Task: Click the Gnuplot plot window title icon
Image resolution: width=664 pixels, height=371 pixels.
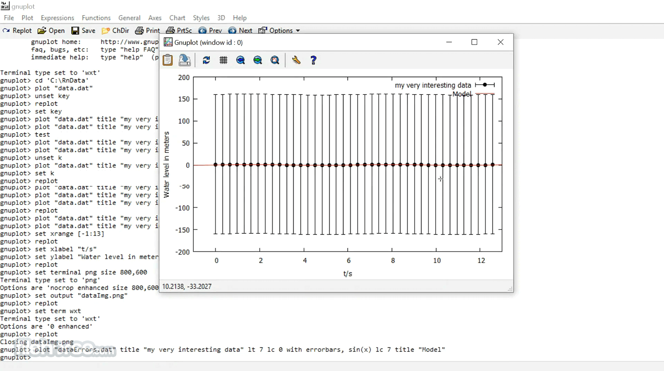Action: (168, 42)
